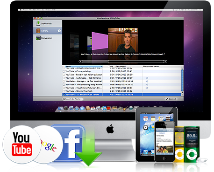Screen dimensions: 214x172
Task: Uncheck the Britains Got Talent checkbox
Action: coord(64,95)
